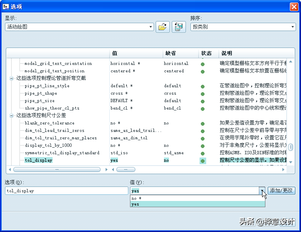The width and height of the screenshot is (301, 232).
Task: Save configuration file floppy disk icon
Action: (179, 27)
